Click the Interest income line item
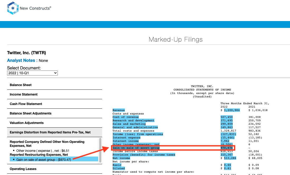Screen dimensions: 290x175 126,141
